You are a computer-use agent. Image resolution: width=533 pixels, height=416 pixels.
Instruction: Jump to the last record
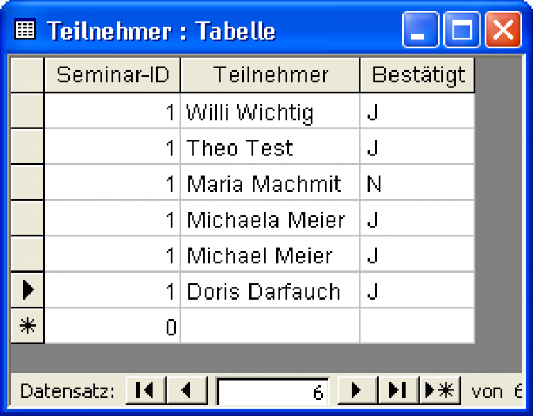(x=398, y=390)
